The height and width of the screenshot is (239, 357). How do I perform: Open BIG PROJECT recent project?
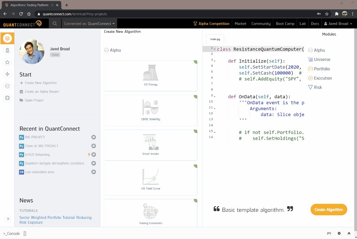pos(35,137)
